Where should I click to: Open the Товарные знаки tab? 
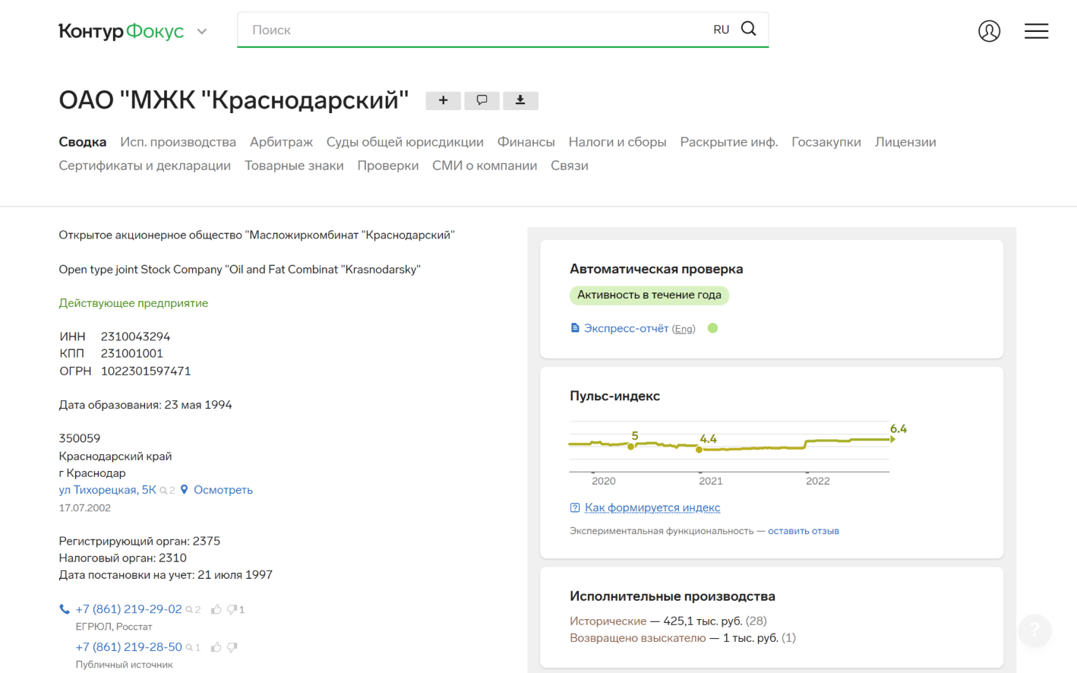pyautogui.click(x=294, y=166)
